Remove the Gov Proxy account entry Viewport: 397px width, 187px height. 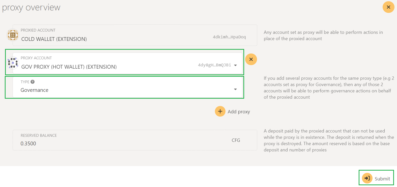tap(251, 59)
